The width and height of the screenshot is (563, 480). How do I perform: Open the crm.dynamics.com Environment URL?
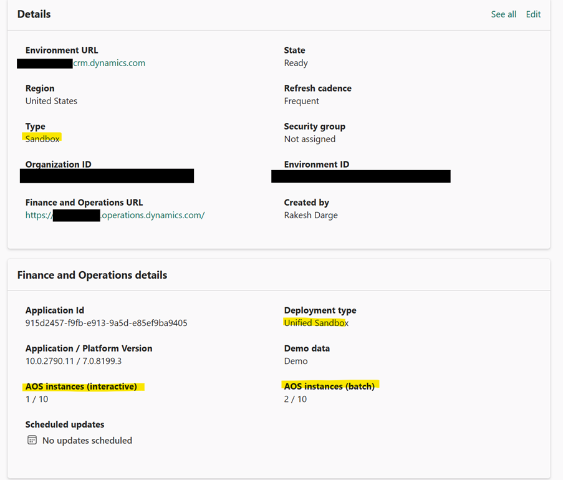coord(109,63)
